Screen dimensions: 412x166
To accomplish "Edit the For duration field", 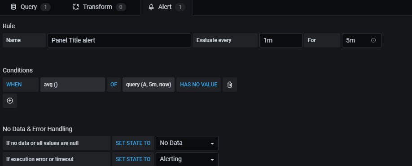I will pyautogui.click(x=361, y=40).
